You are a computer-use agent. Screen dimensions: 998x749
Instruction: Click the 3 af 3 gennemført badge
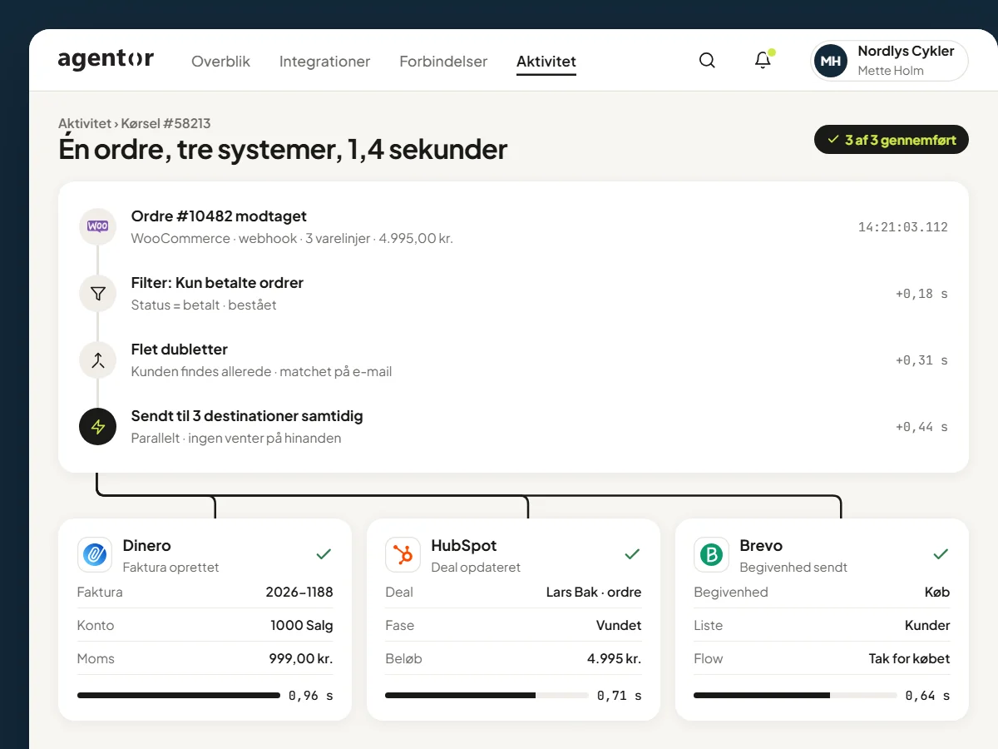pyautogui.click(x=892, y=140)
